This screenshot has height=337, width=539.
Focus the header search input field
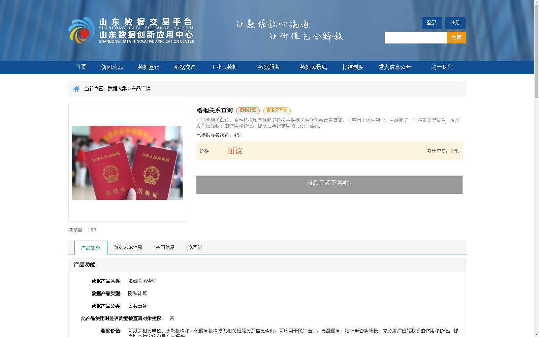[416, 38]
